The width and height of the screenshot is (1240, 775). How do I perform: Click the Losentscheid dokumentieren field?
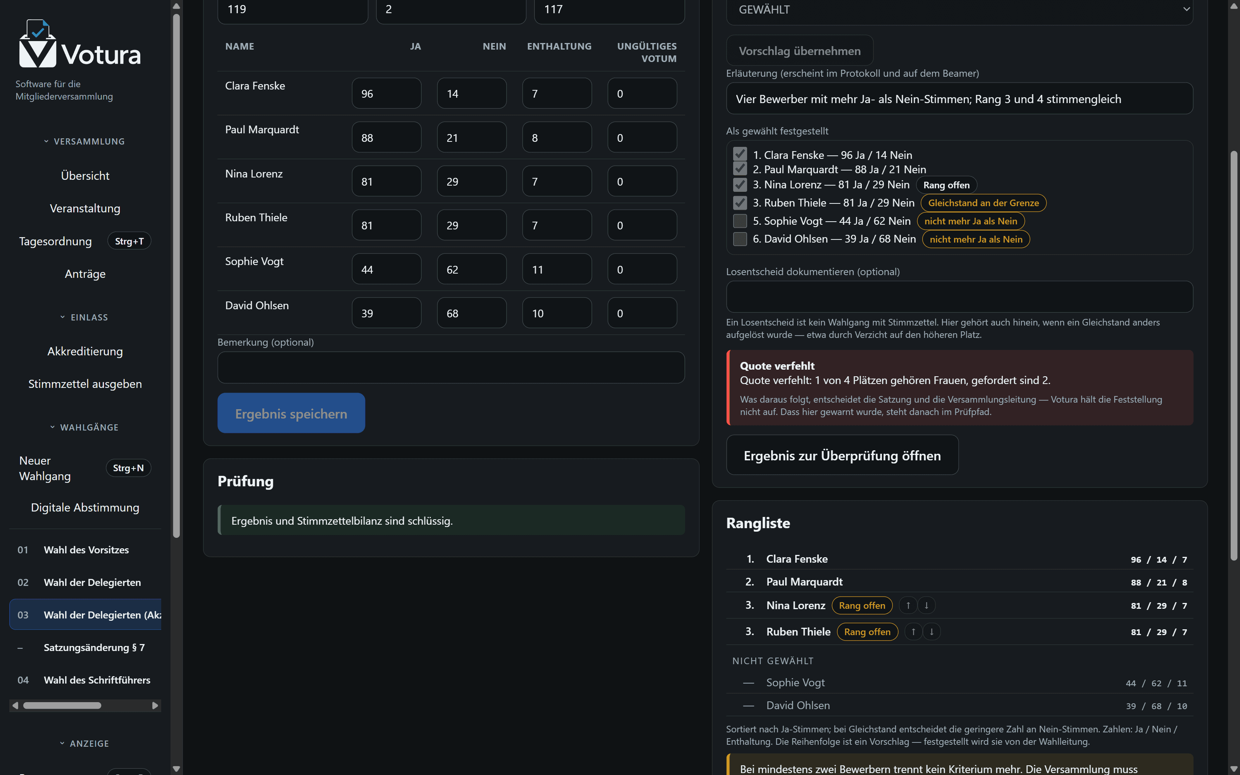[959, 297]
